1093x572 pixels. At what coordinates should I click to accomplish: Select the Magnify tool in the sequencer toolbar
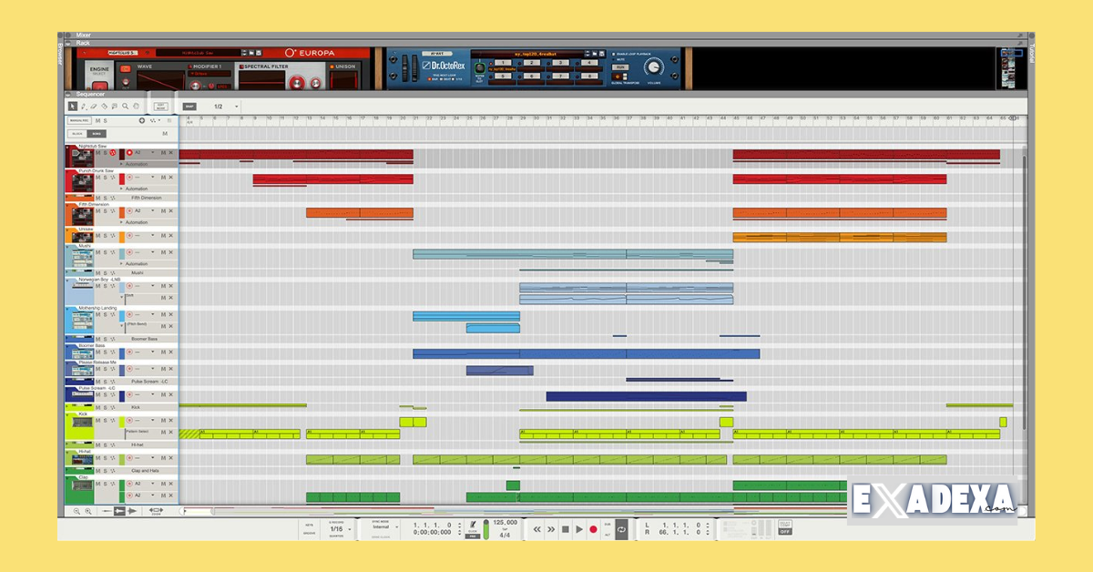pyautogui.click(x=125, y=106)
